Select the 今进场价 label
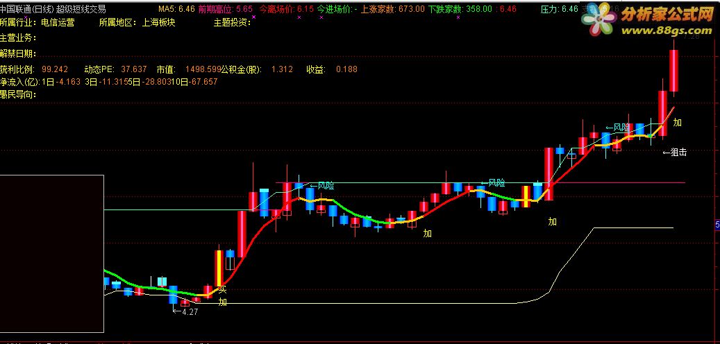 click(x=335, y=9)
